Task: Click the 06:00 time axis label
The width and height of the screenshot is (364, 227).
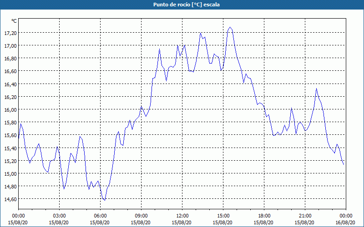Action: 100,216
